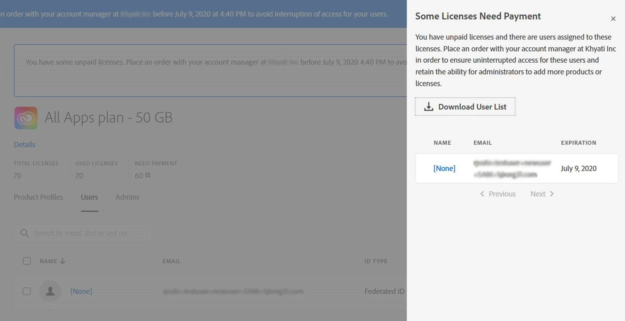The image size is (625, 321).
Task: Click the [None] user avatar icon
Action: (50, 291)
